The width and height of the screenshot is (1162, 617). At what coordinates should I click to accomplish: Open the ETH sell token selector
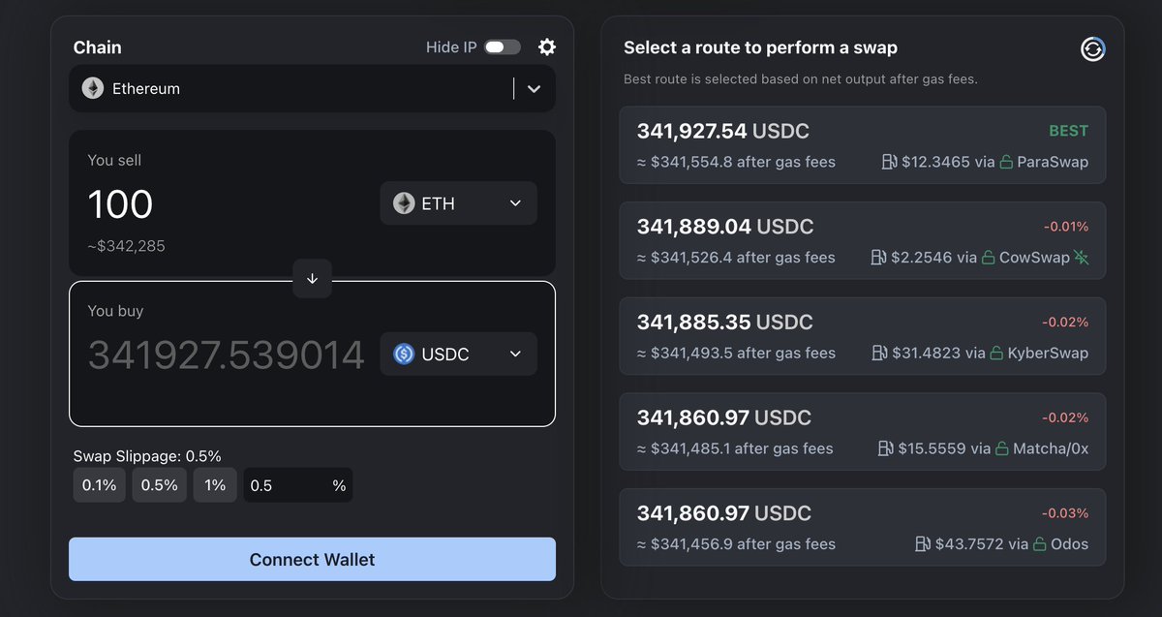pos(458,203)
